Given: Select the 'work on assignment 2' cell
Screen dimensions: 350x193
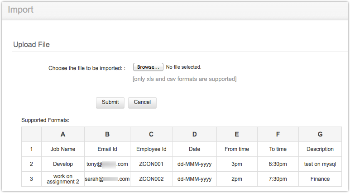Looking at the screenshot, I should 63,179.
